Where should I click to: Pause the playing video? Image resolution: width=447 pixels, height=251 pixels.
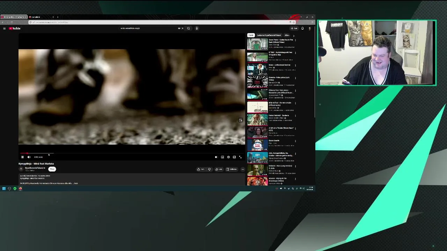coord(22,157)
